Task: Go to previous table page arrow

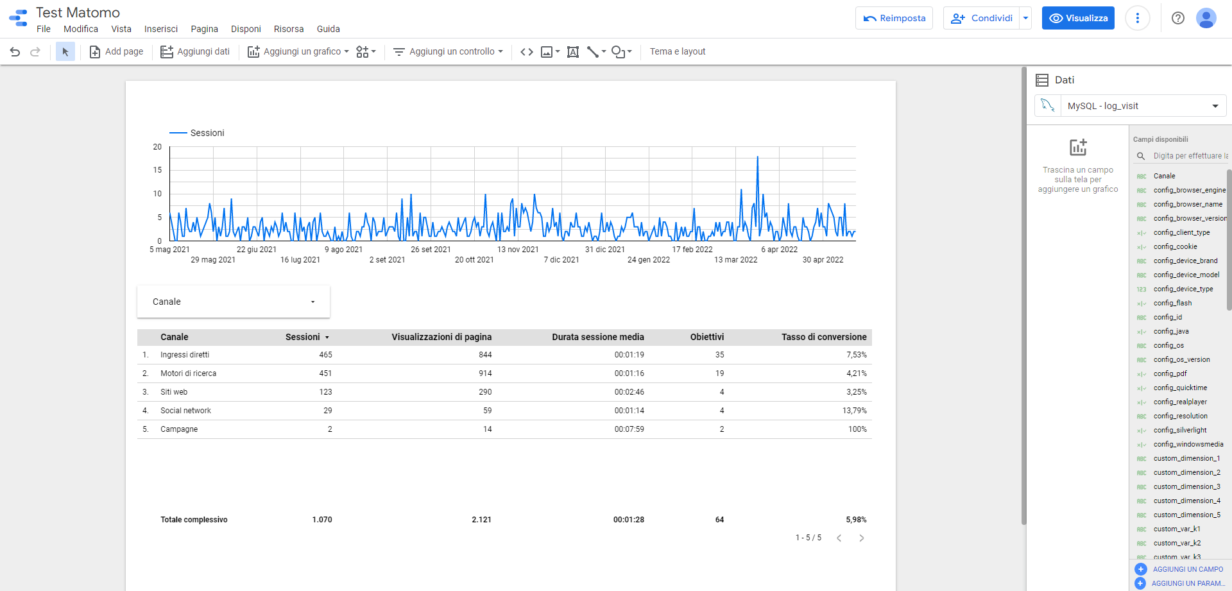Action: pyautogui.click(x=839, y=538)
